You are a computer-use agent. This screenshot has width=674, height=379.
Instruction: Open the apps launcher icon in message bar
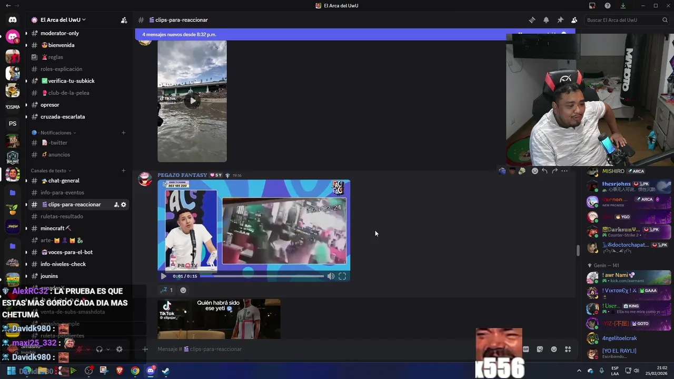click(x=568, y=349)
